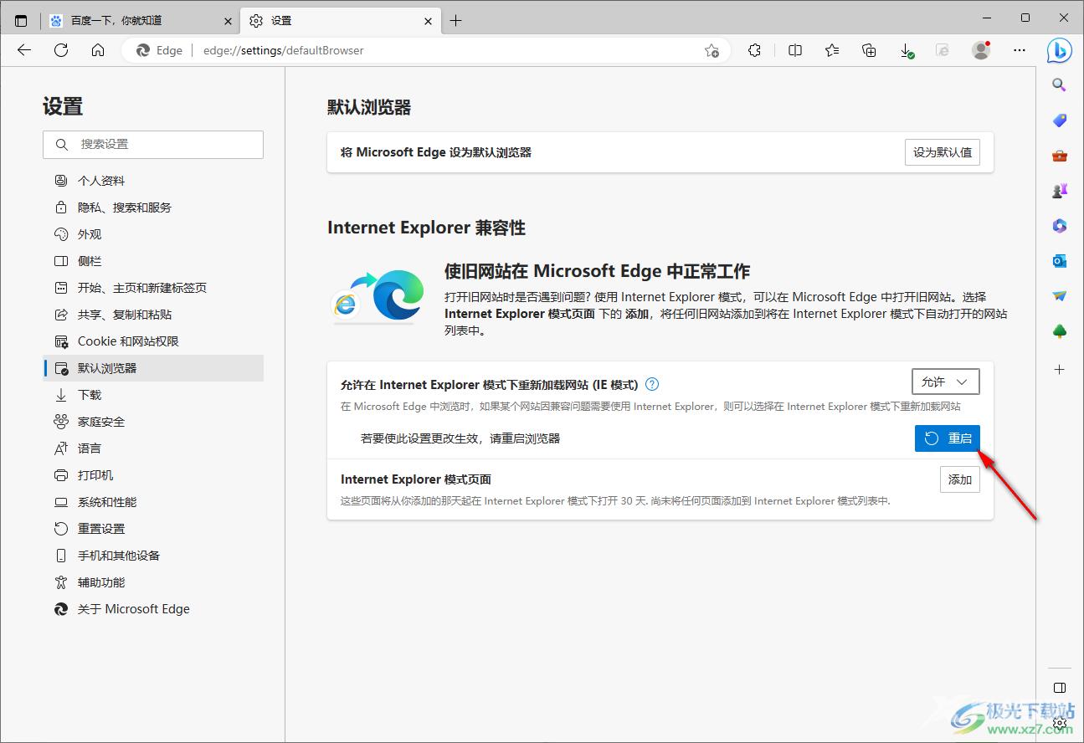Open Settings and more ellipsis menu

pyautogui.click(x=1020, y=50)
